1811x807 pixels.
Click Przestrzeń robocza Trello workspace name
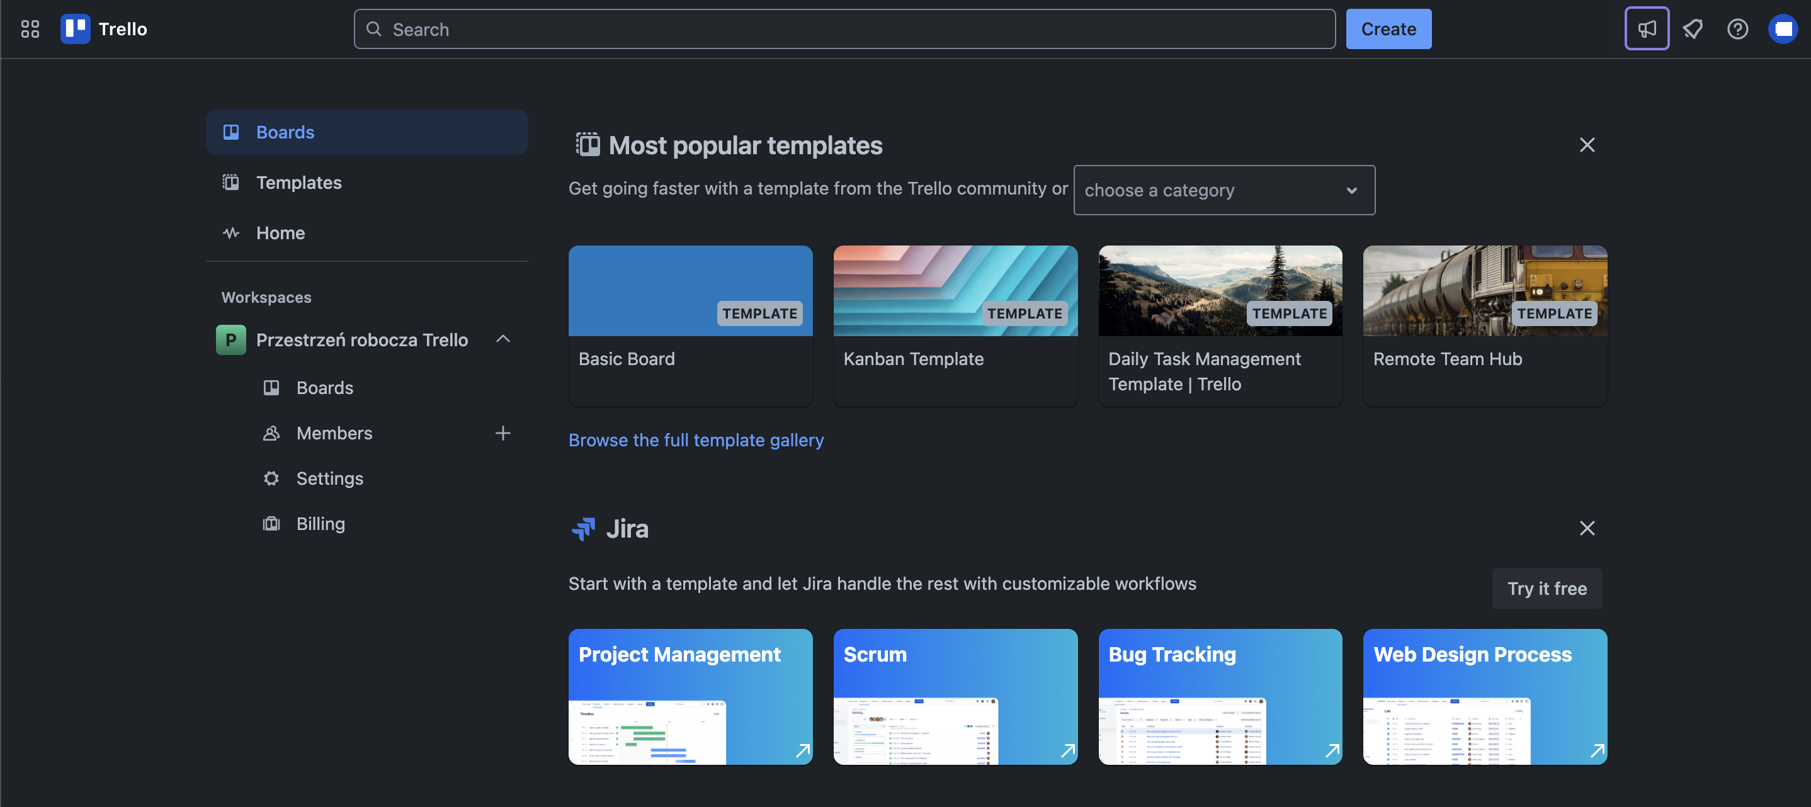(361, 339)
